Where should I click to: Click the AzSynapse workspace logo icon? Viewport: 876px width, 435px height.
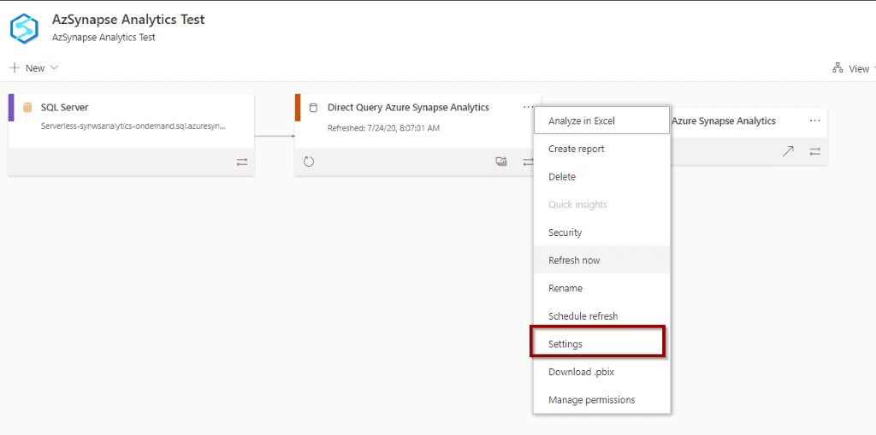24,28
